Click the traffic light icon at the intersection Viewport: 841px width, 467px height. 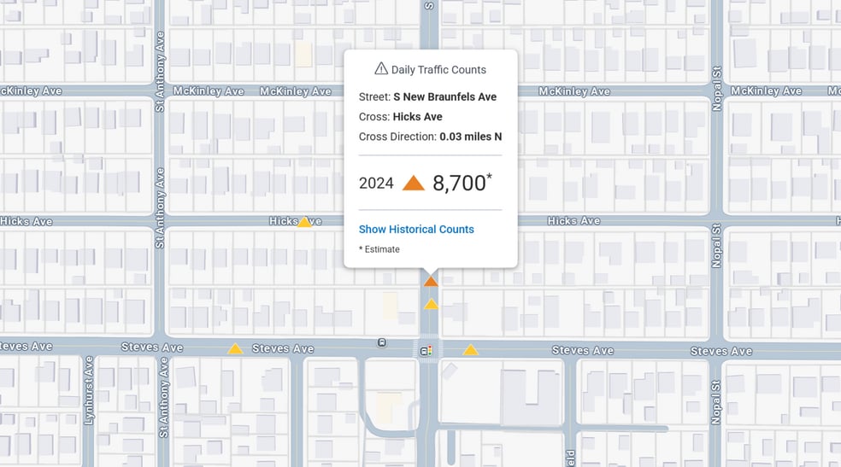[431, 350]
